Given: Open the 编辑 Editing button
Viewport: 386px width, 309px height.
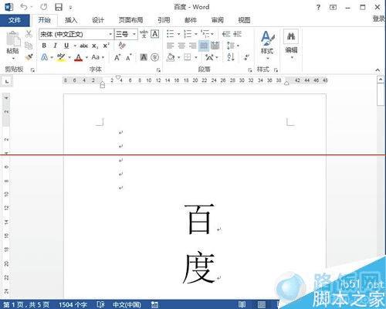Looking at the screenshot, I should (x=291, y=44).
